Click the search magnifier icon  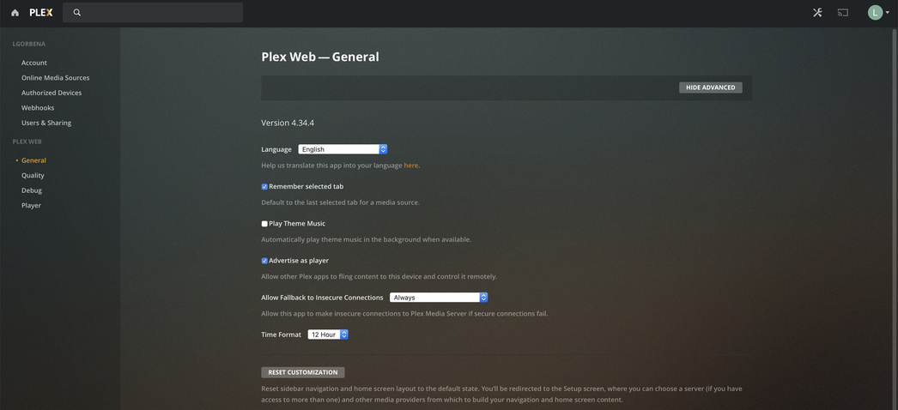pyautogui.click(x=77, y=13)
